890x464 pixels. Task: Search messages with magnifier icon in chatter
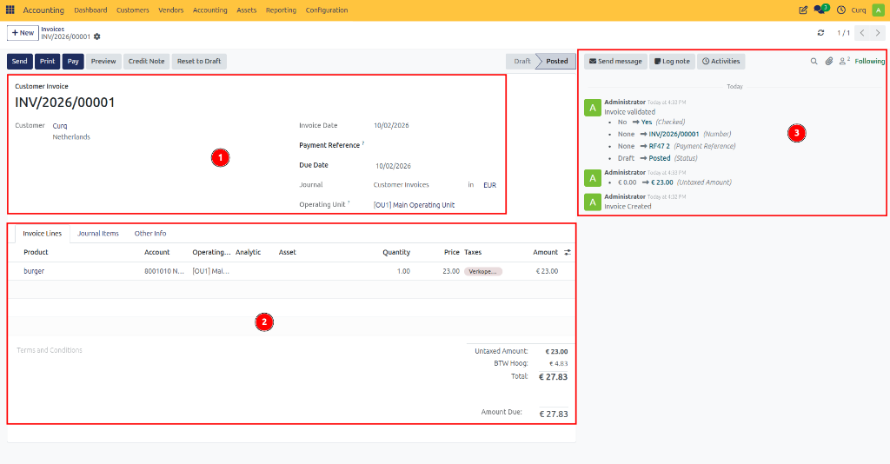814,62
